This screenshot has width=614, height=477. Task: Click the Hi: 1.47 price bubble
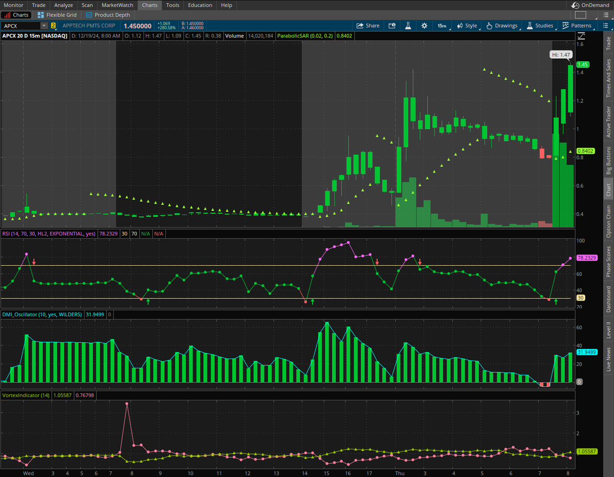[561, 54]
